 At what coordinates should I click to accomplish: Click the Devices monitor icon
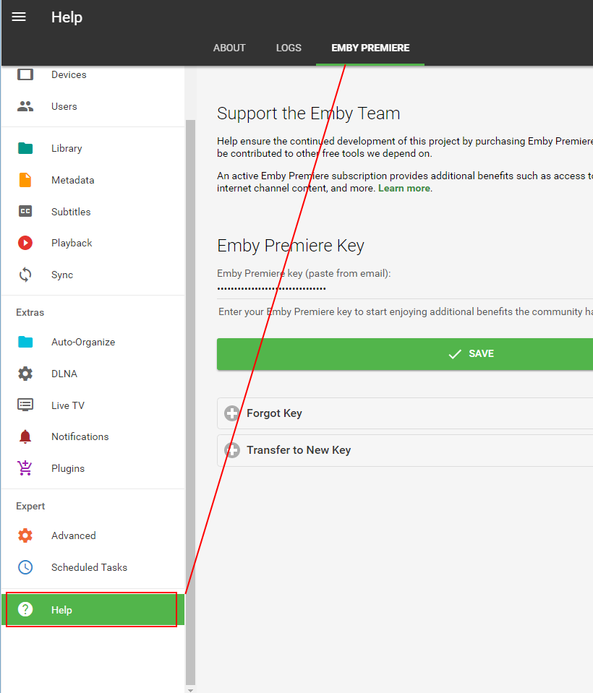[25, 74]
